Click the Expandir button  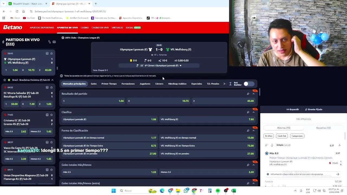[293, 109]
